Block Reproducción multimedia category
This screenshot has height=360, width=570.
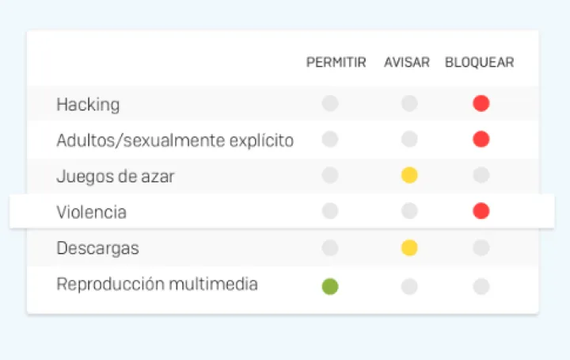[481, 286]
